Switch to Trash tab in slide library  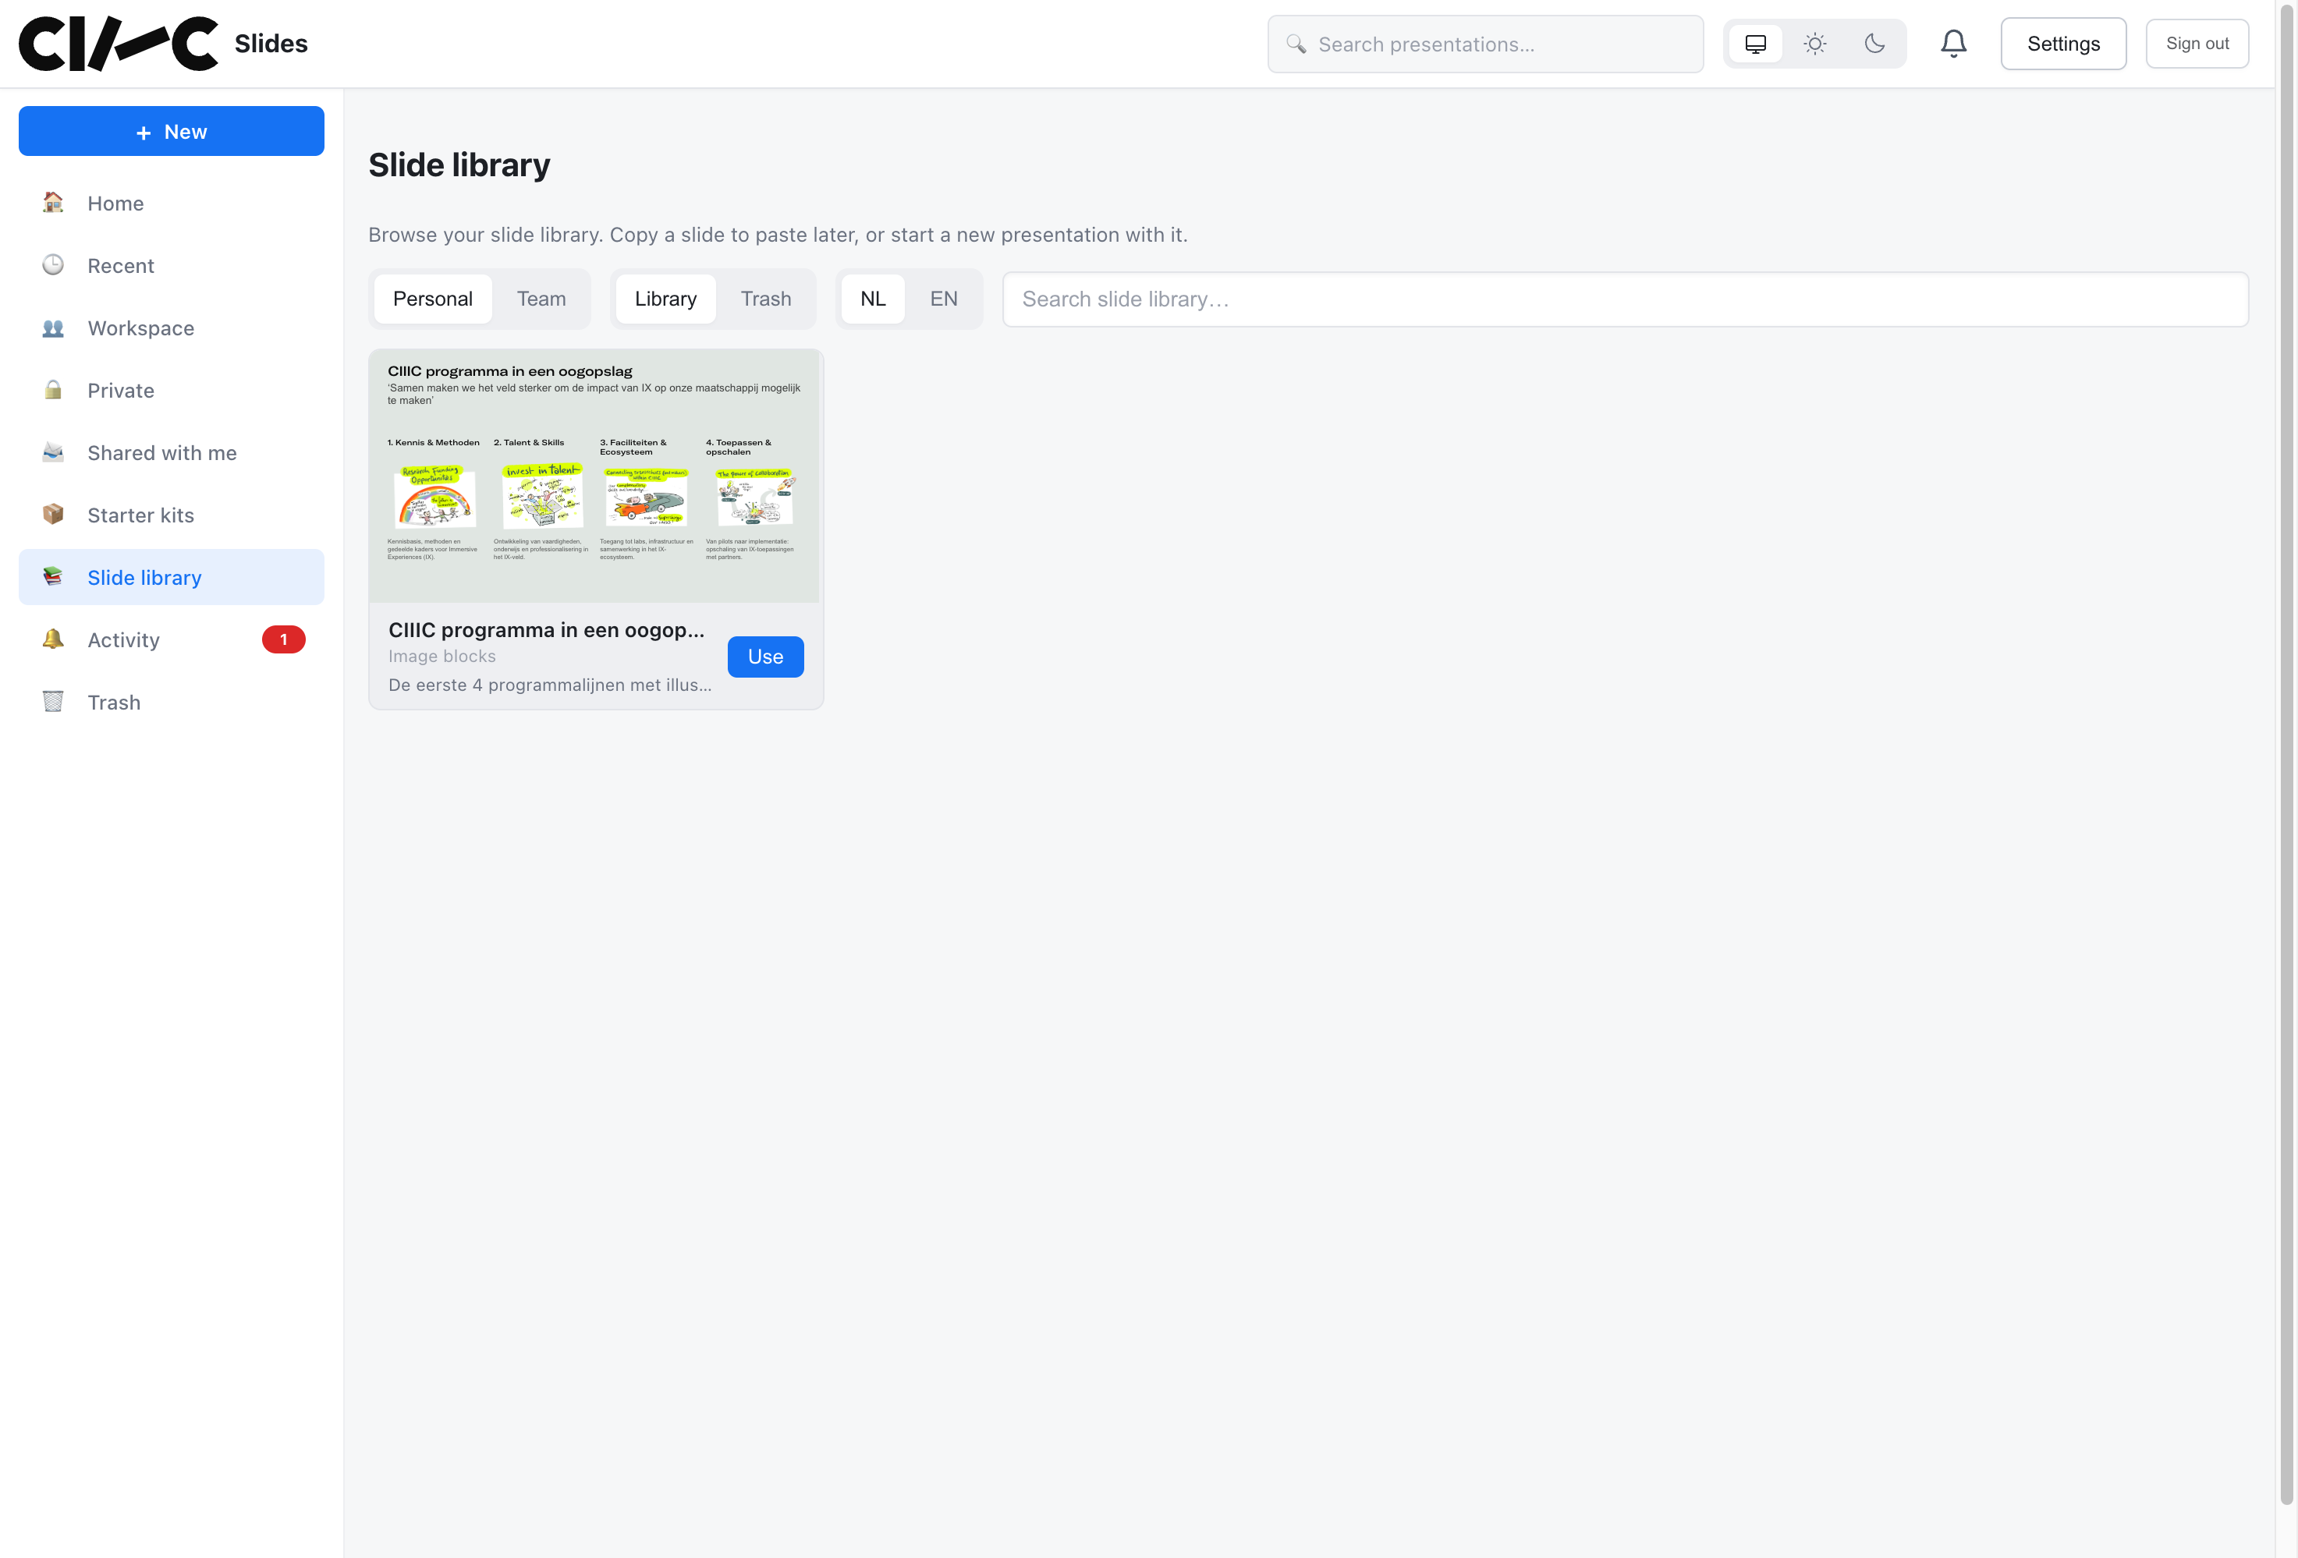point(765,299)
